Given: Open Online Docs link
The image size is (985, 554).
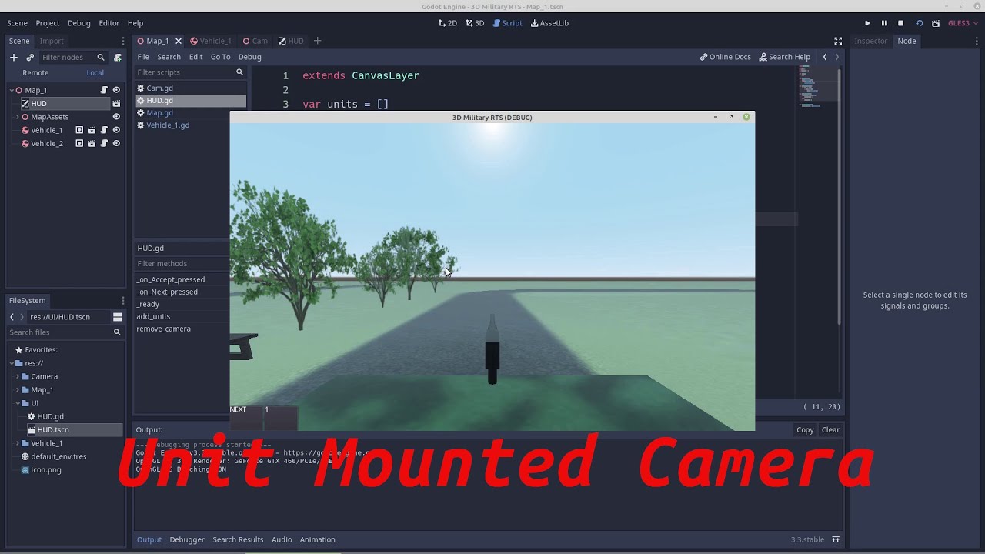Looking at the screenshot, I should coord(725,57).
